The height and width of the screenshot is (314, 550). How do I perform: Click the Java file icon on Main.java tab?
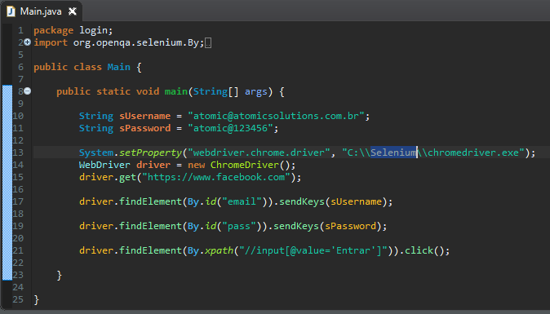pyautogui.click(x=11, y=11)
